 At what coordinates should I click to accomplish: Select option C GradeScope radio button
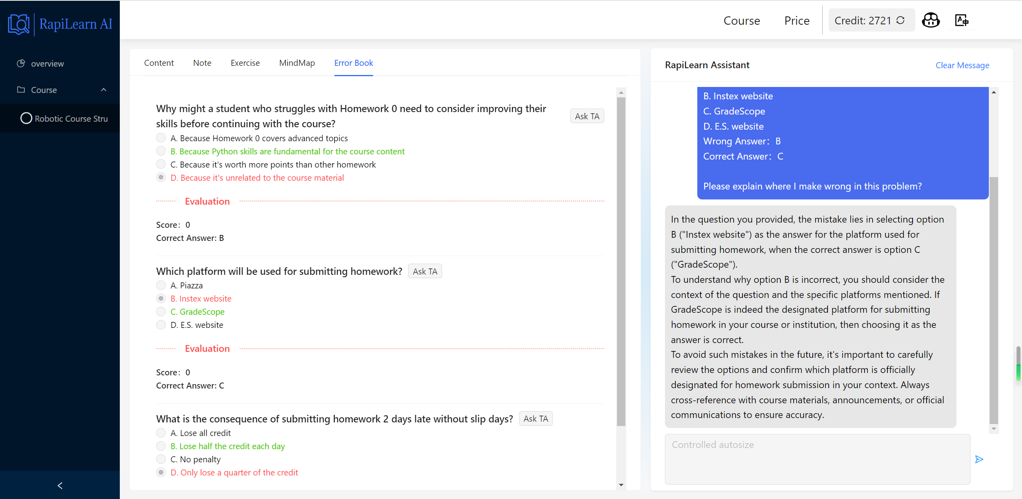pyautogui.click(x=161, y=312)
